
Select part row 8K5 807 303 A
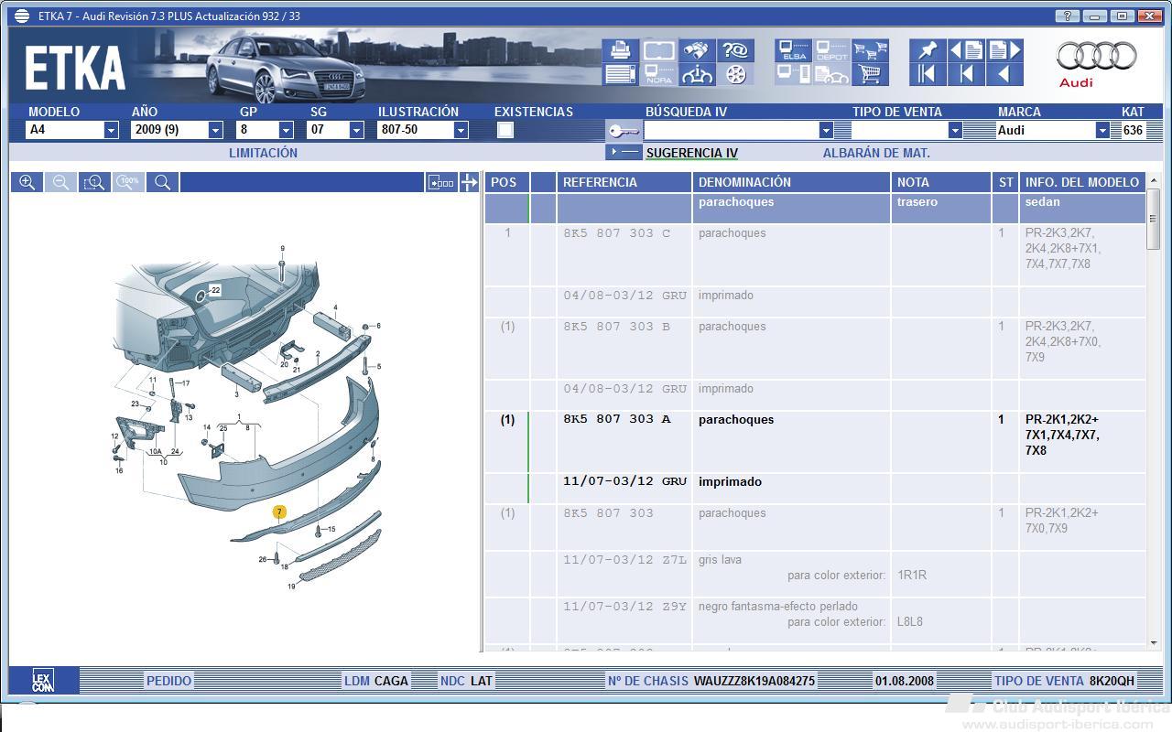pos(815,442)
